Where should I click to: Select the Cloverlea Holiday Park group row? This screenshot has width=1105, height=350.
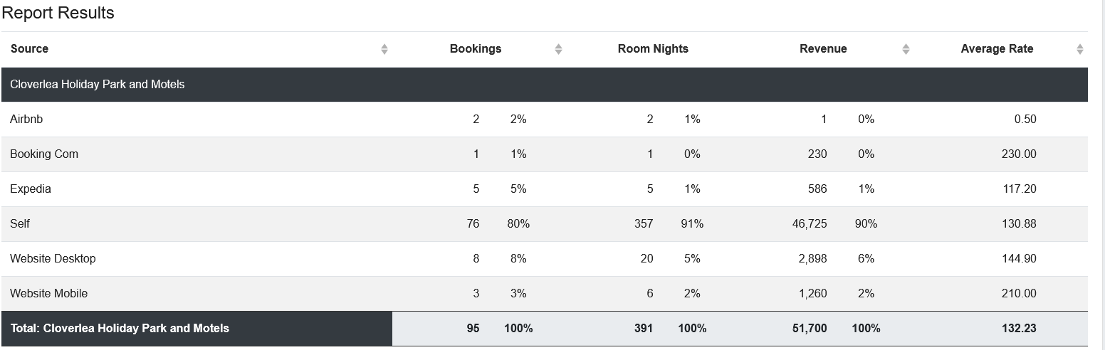545,85
